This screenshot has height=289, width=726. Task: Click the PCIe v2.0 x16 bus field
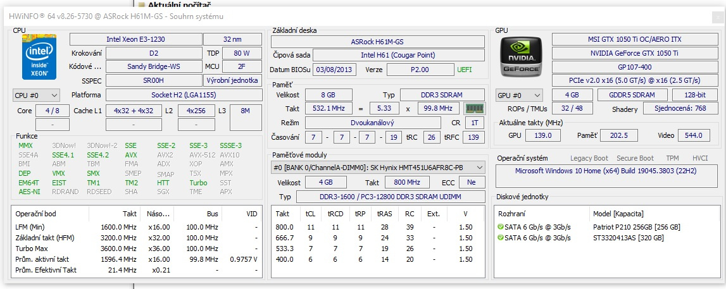[634, 80]
